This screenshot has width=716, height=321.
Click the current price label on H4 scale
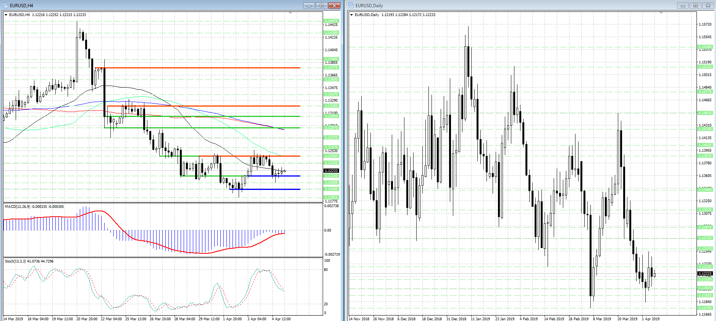(331, 171)
